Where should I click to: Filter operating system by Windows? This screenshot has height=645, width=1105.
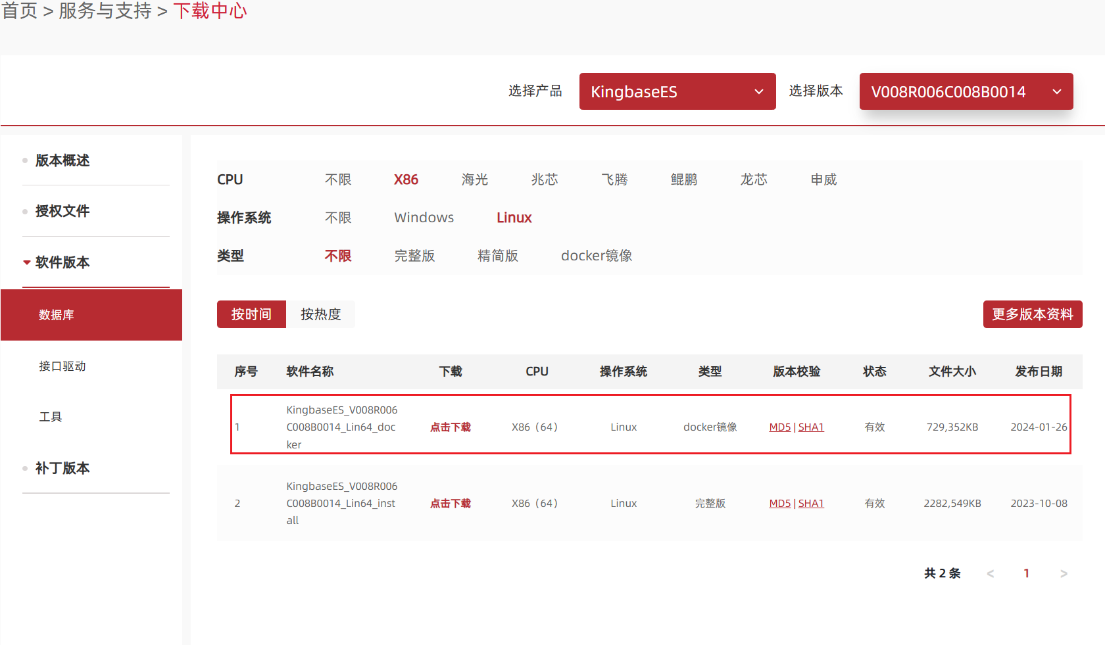pyautogui.click(x=424, y=218)
